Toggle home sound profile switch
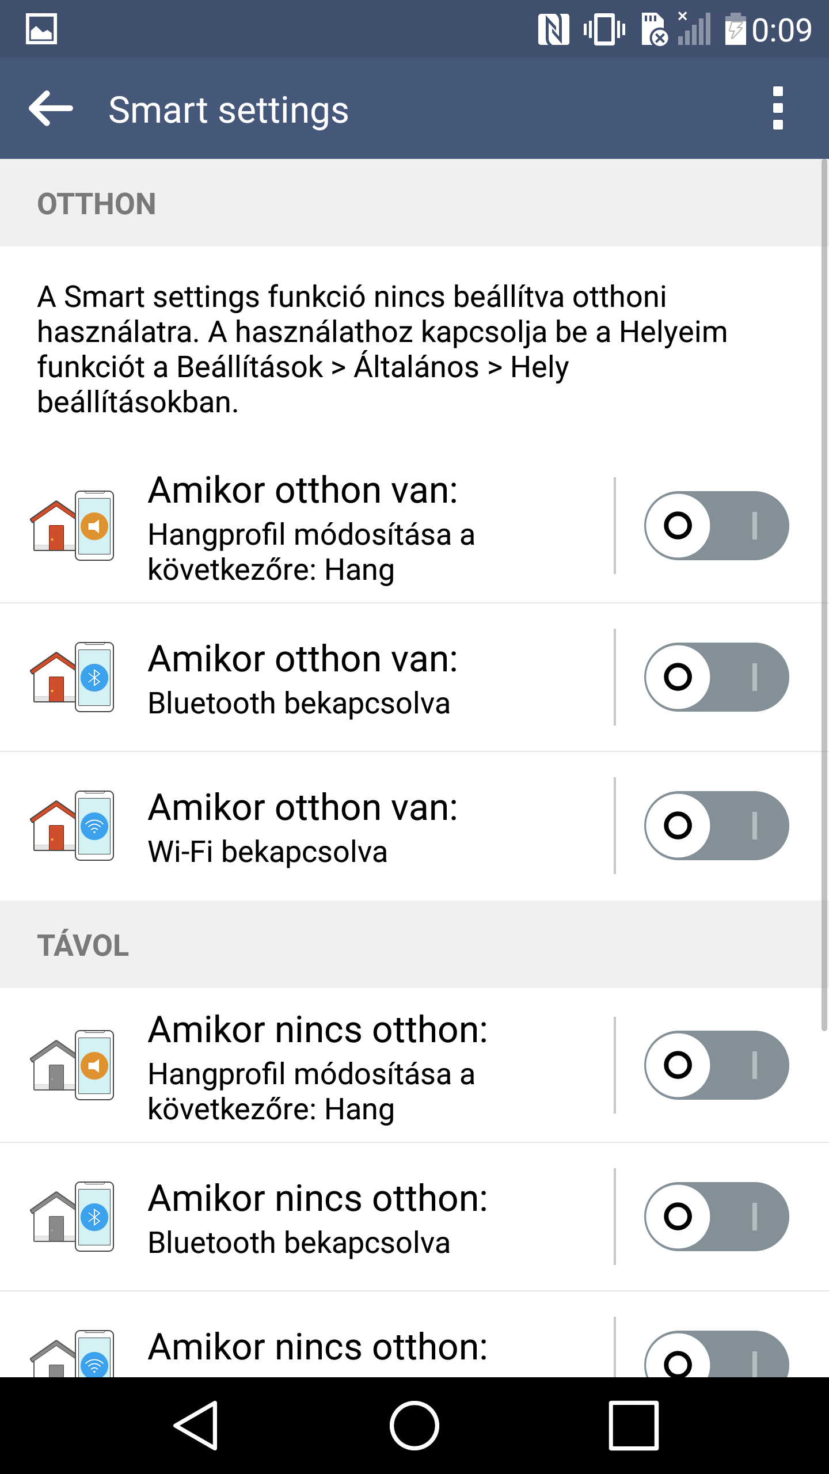This screenshot has width=829, height=1474. point(716,525)
